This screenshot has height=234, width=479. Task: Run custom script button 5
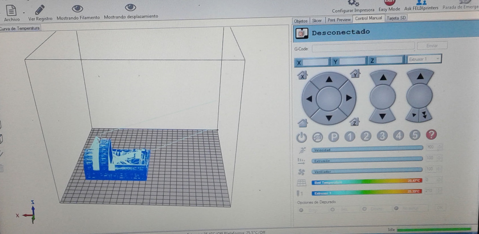(415, 135)
